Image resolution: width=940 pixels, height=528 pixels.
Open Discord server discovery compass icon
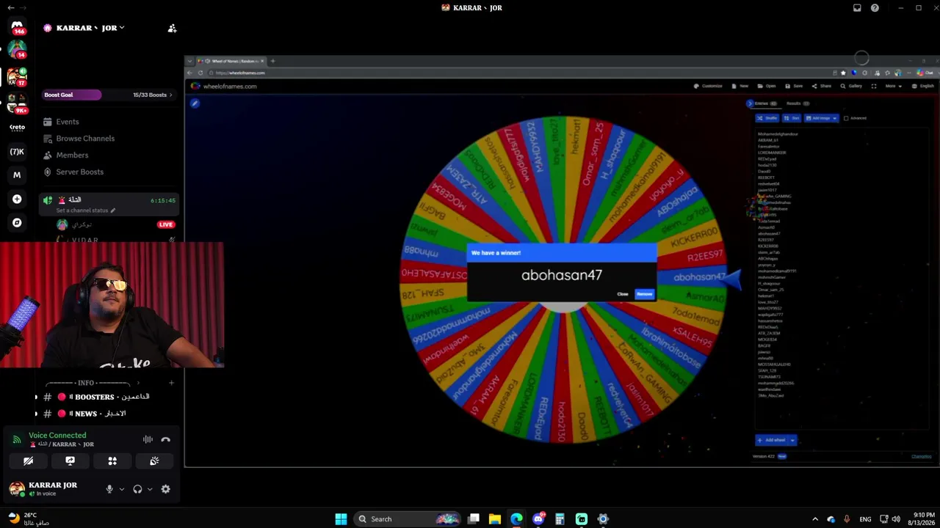(17, 222)
